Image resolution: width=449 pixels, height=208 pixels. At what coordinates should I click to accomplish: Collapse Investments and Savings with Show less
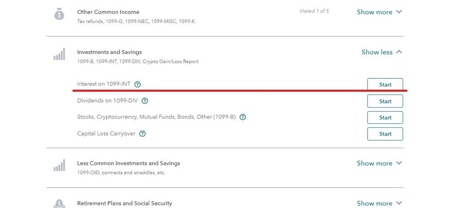coord(382,52)
